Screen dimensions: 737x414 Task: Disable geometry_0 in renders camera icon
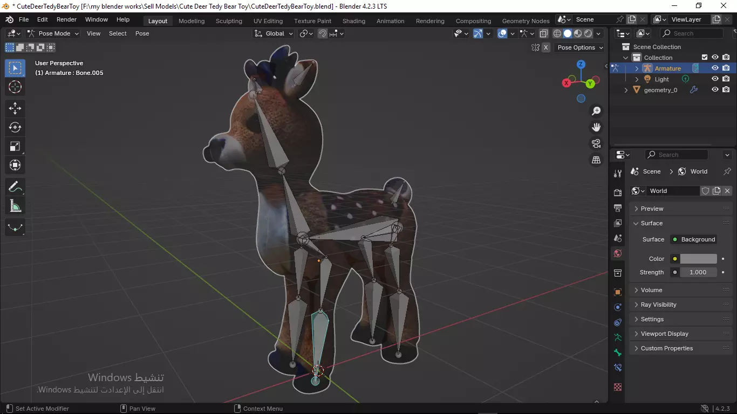coord(726,89)
